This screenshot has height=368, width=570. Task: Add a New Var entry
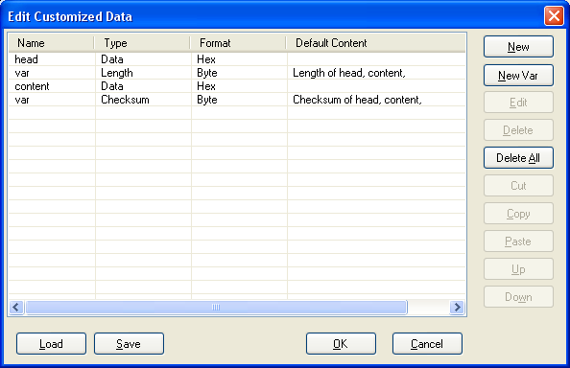coord(518,76)
